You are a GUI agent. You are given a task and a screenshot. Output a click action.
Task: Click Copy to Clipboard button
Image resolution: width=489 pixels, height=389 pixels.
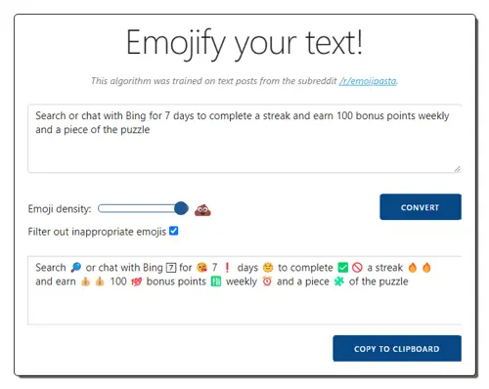397,348
